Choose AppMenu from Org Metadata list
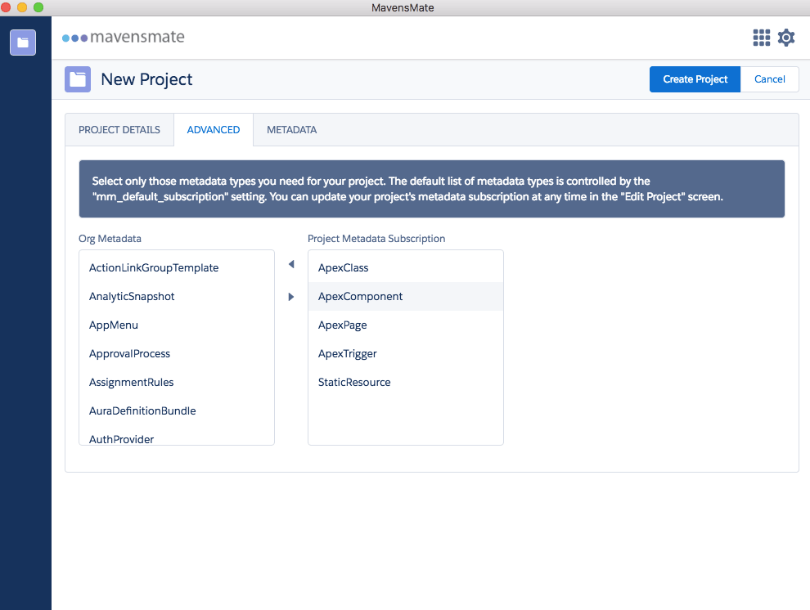This screenshot has width=810, height=610. (x=177, y=325)
